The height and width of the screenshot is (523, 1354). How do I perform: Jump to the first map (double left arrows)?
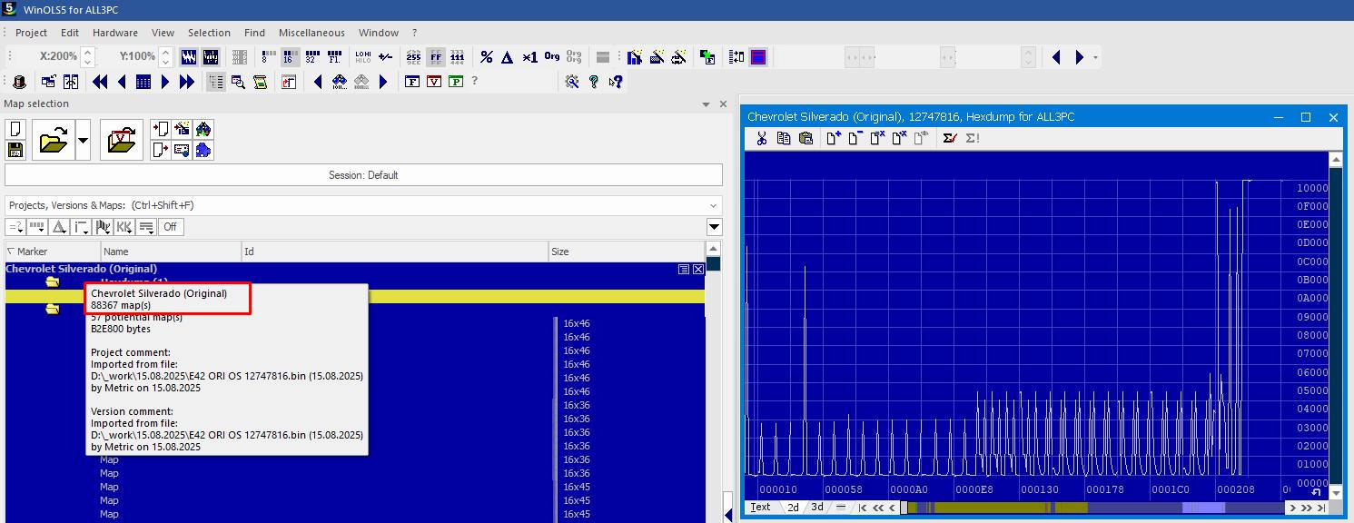(100, 82)
